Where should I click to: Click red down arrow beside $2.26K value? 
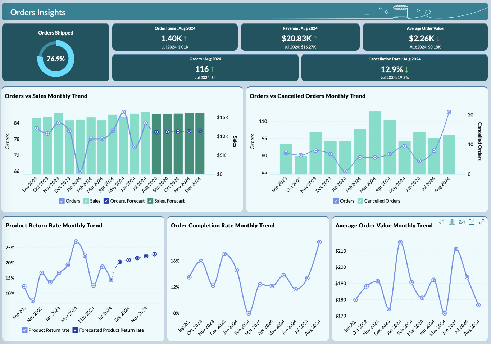tap(438, 39)
